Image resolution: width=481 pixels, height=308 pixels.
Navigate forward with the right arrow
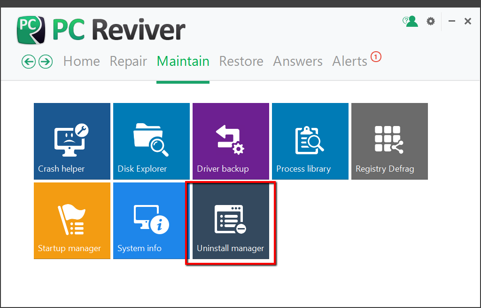click(x=45, y=62)
